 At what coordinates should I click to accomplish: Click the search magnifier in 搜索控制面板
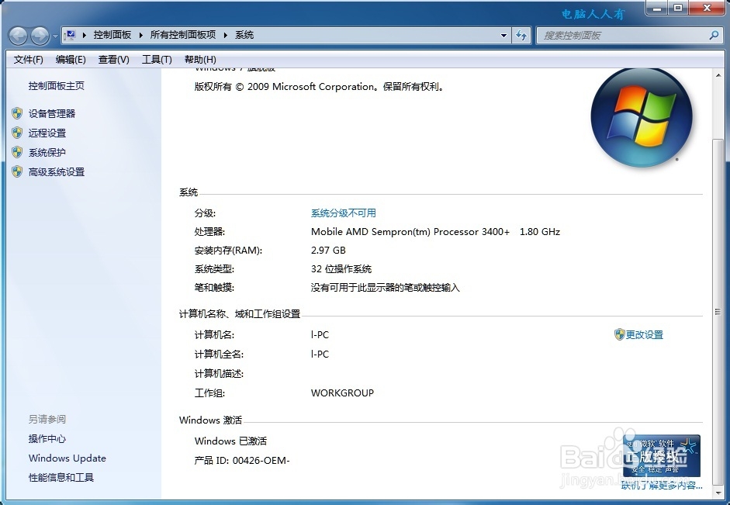click(714, 35)
